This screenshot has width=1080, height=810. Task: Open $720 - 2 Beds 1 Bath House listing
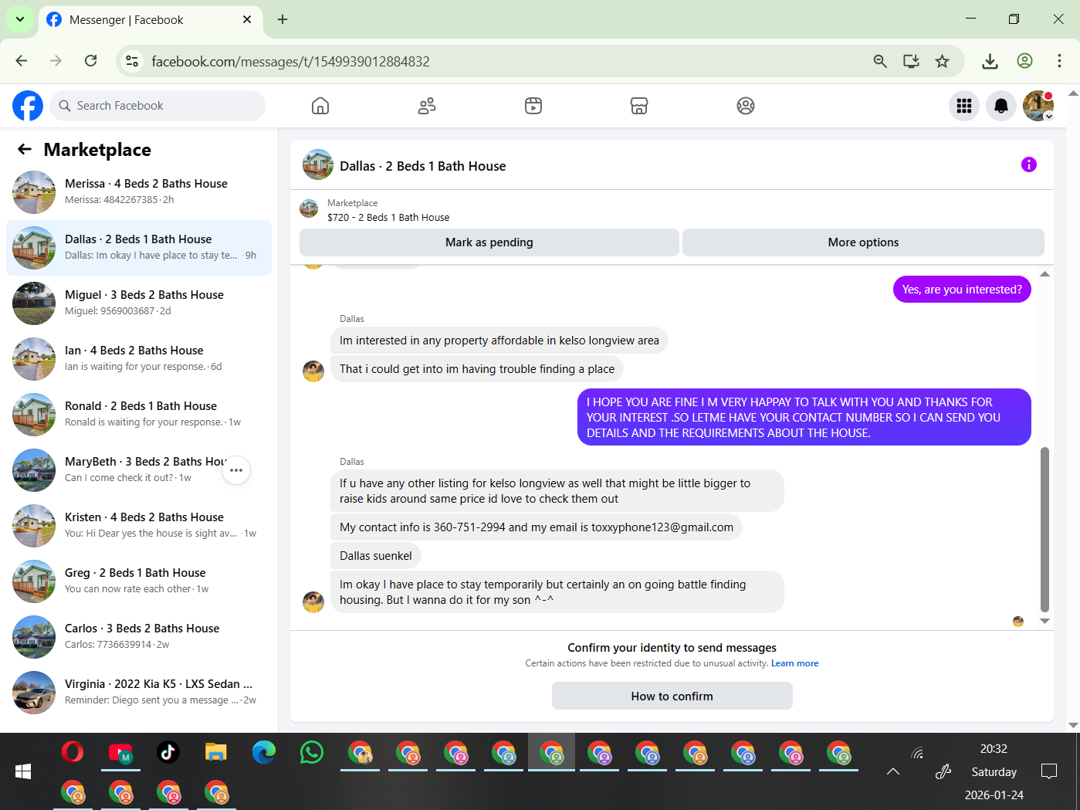[388, 218]
